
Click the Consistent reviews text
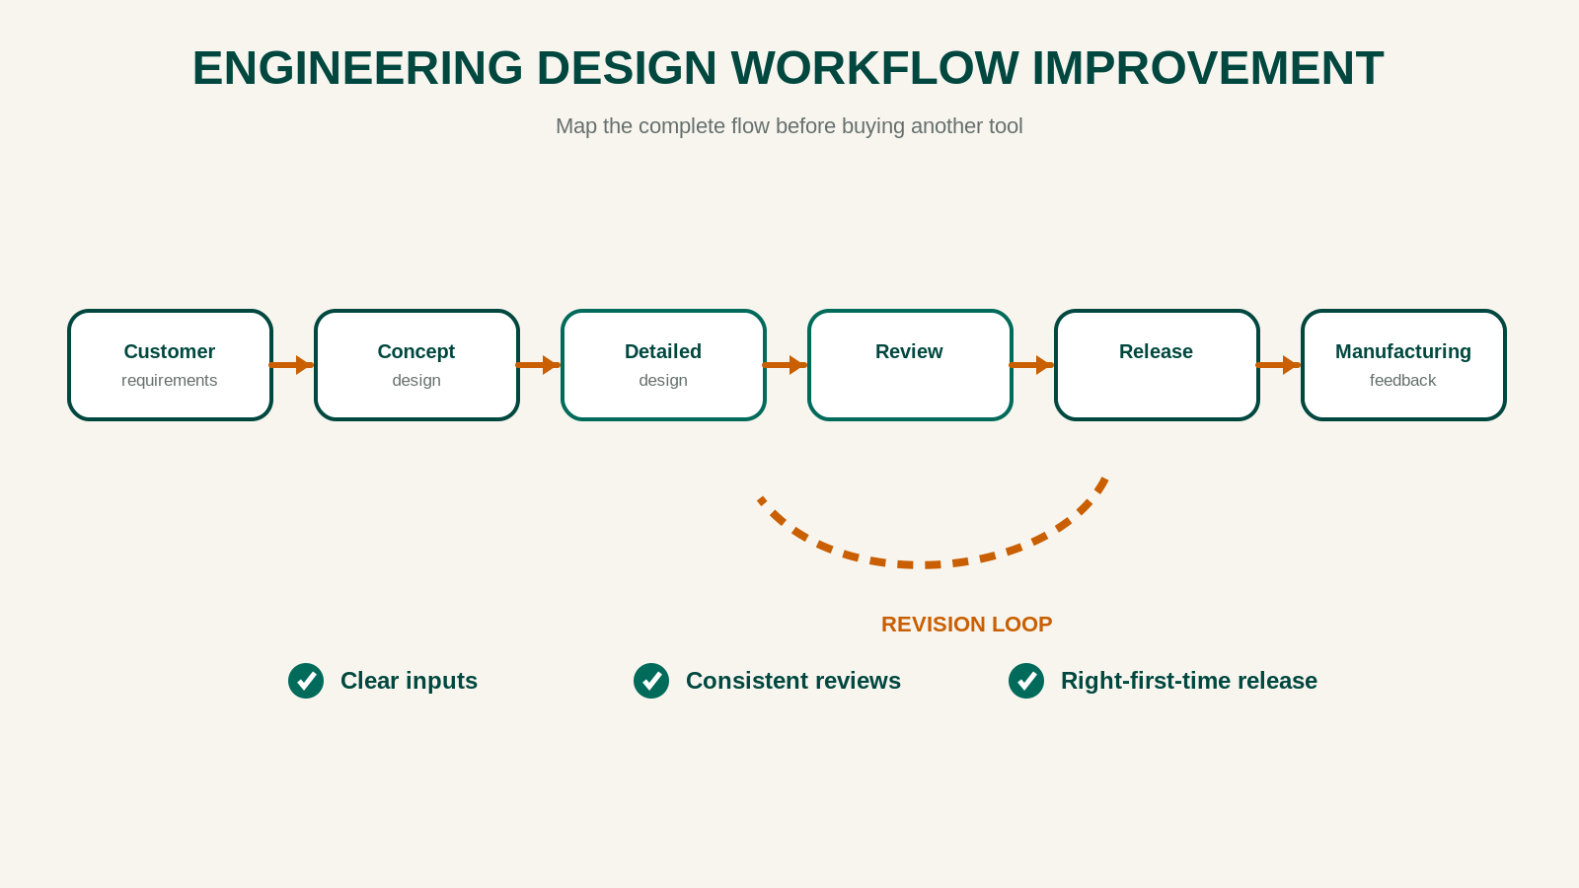pyautogui.click(x=793, y=681)
